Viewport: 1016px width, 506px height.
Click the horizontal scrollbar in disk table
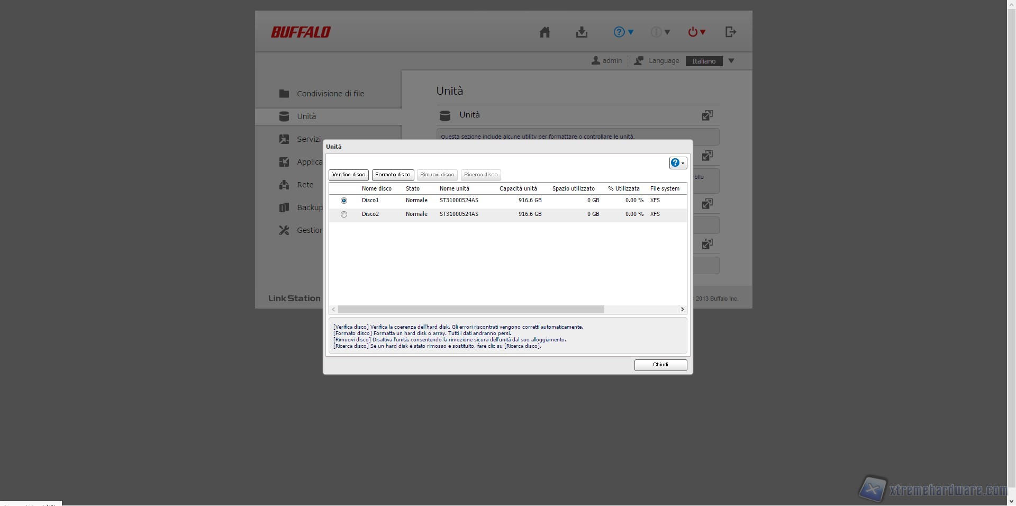tap(470, 310)
